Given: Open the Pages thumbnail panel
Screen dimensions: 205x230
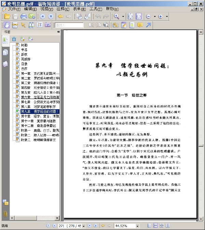Looking at the screenshot, I should [5, 52].
